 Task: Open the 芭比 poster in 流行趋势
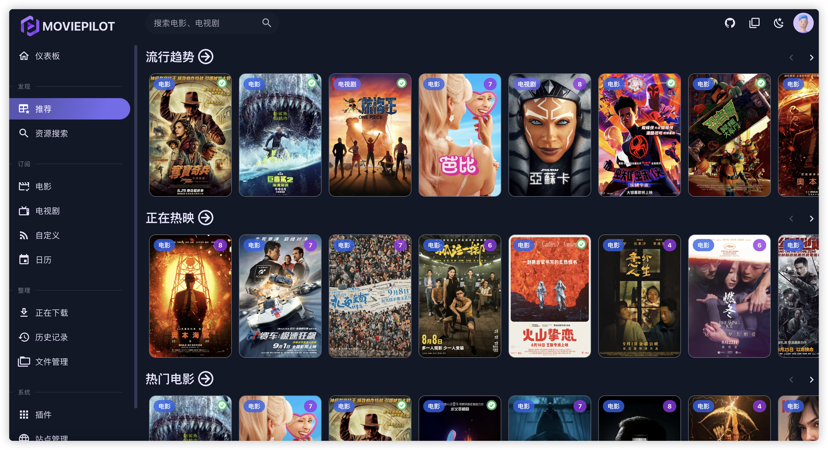460,135
